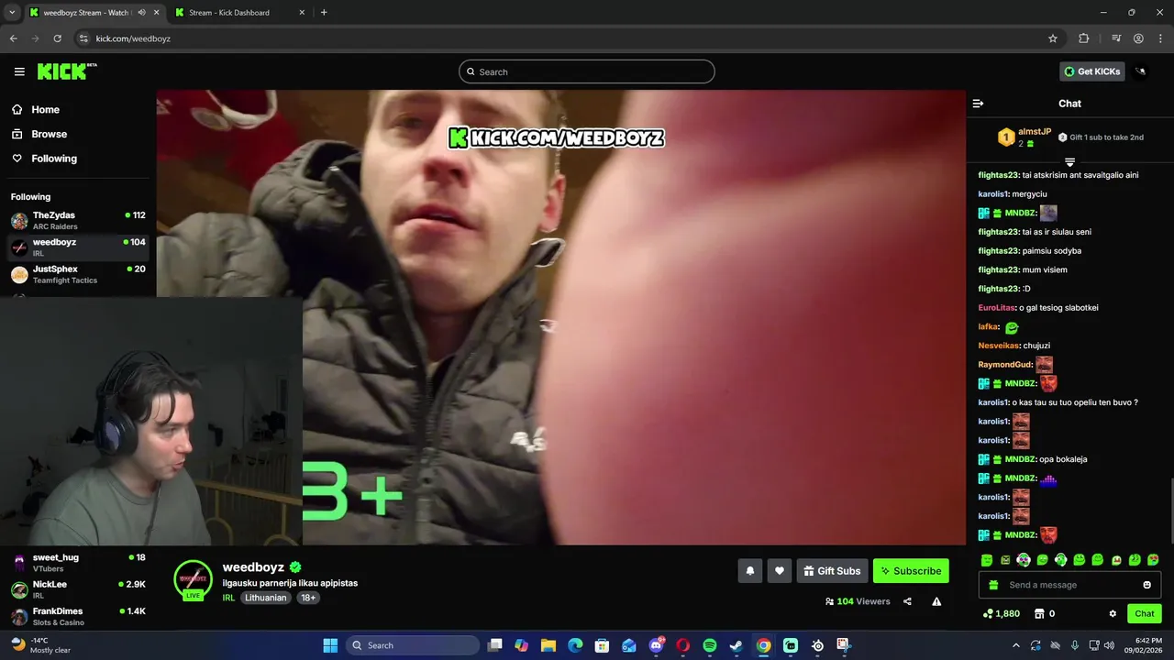The height and width of the screenshot is (660, 1174).
Task: Switch to Stream - Kick Dashboard tab
Action: coord(239,13)
